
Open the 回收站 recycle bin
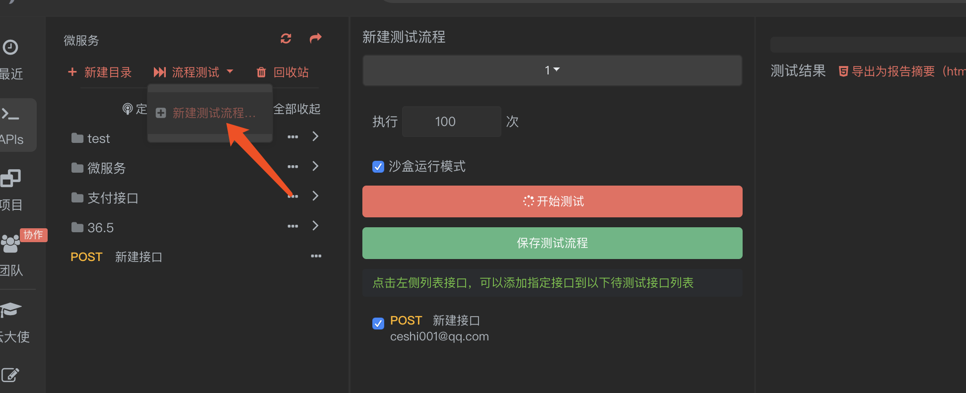(x=282, y=72)
